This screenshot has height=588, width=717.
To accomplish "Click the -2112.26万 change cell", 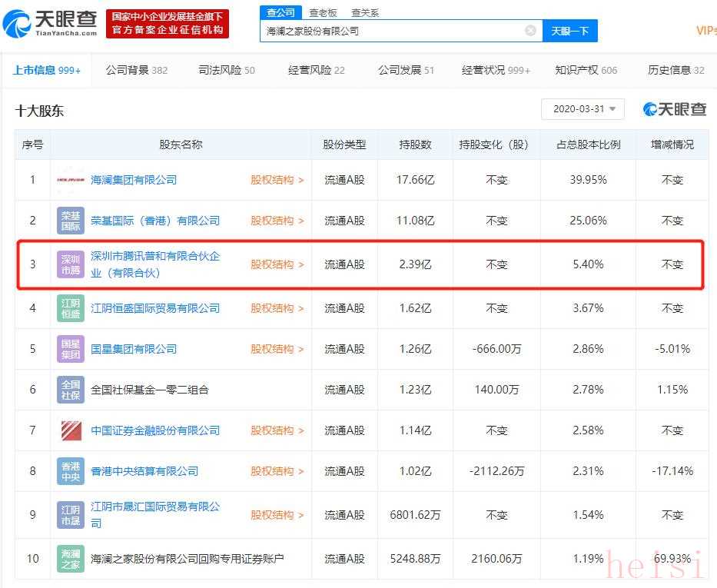I will (x=496, y=471).
